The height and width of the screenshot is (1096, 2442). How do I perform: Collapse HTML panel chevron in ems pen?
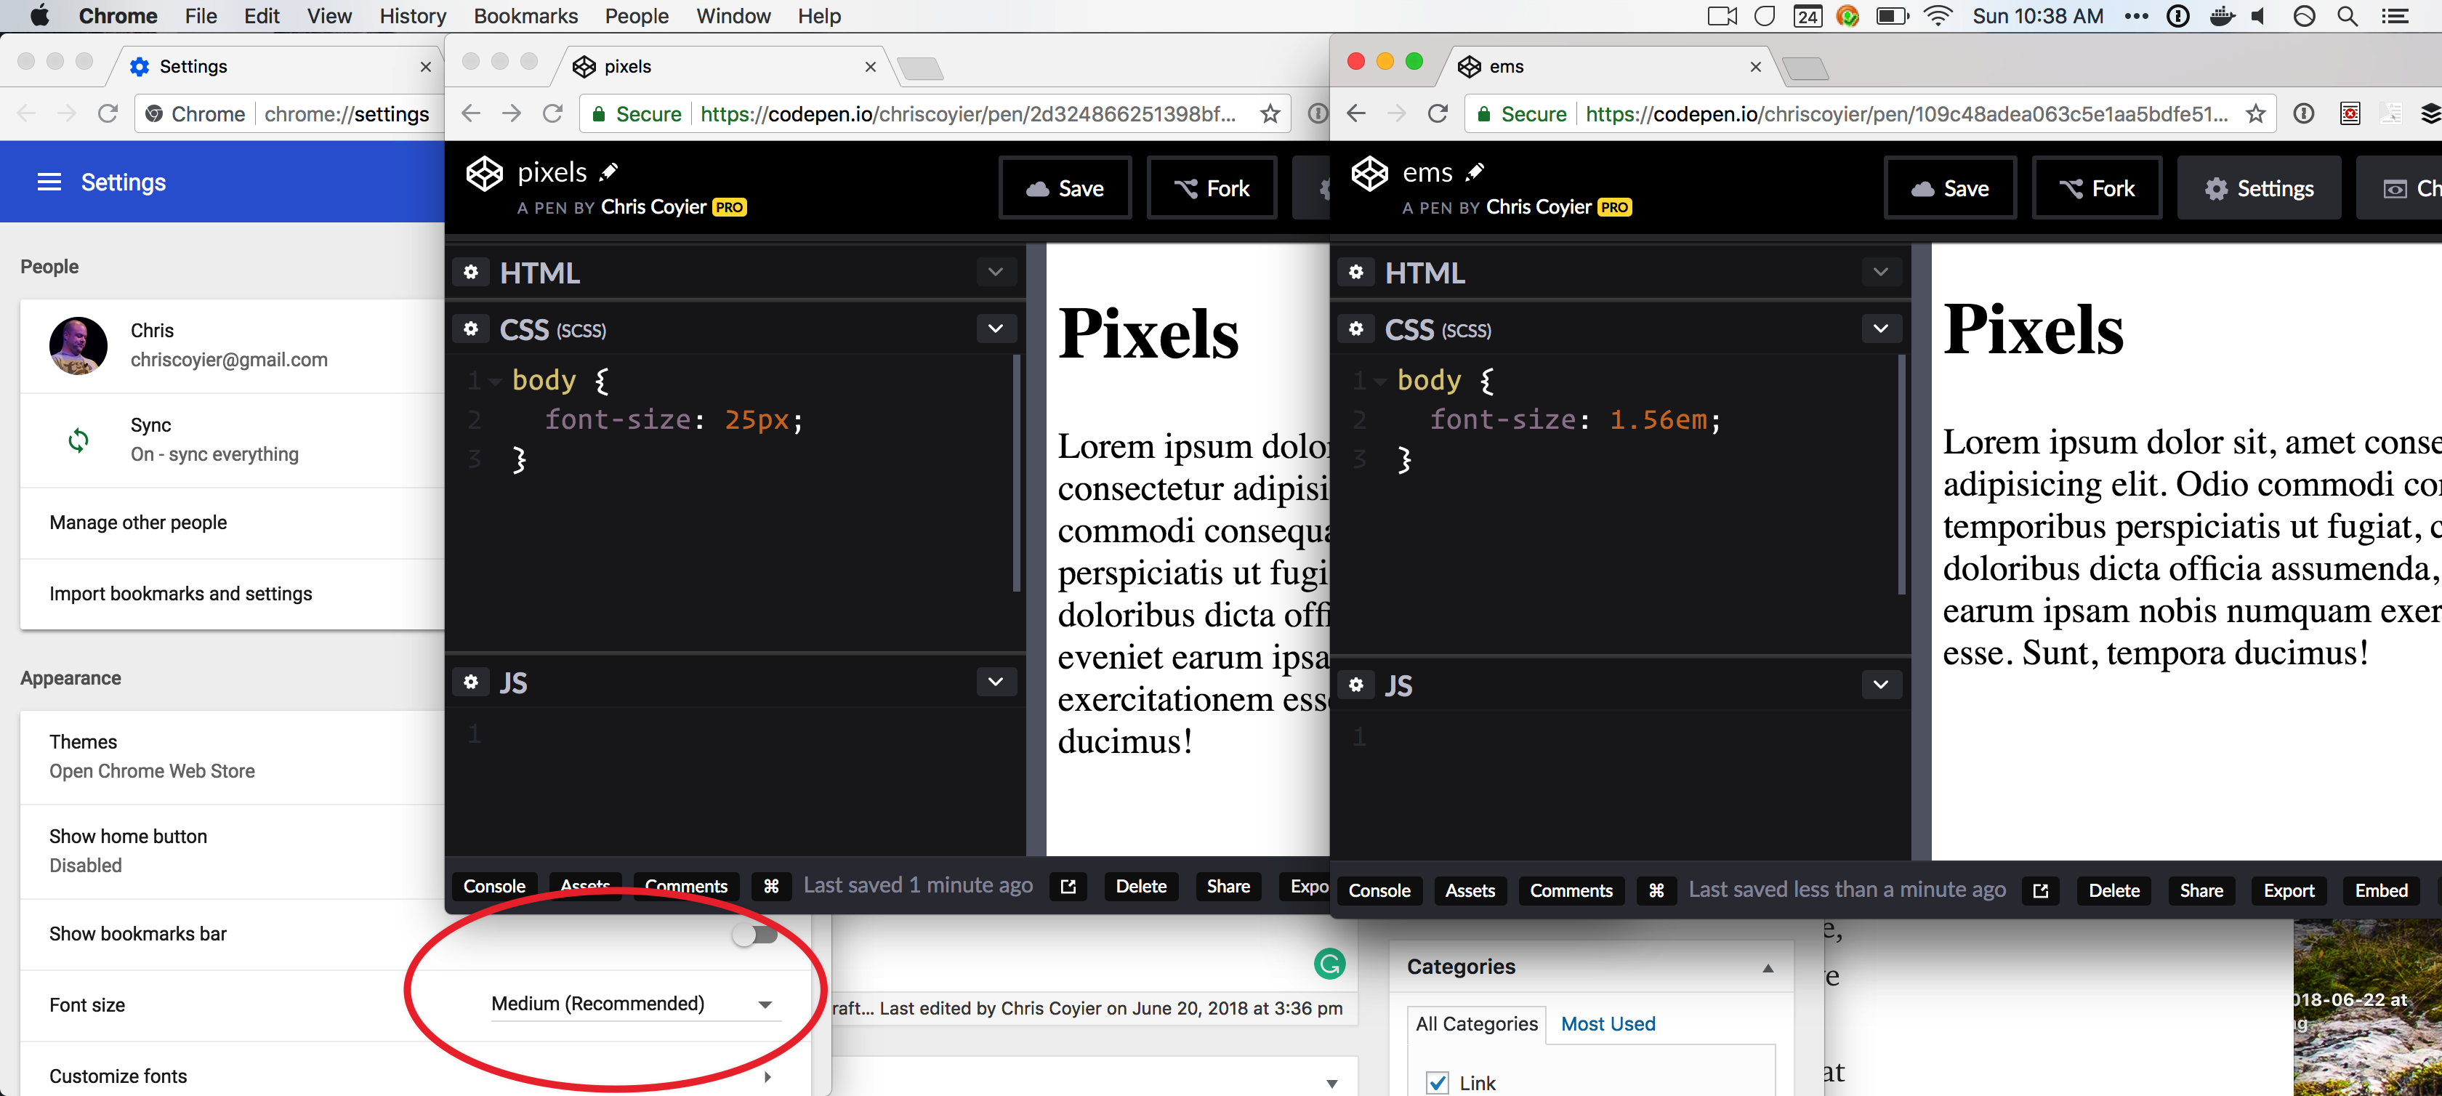(1881, 272)
